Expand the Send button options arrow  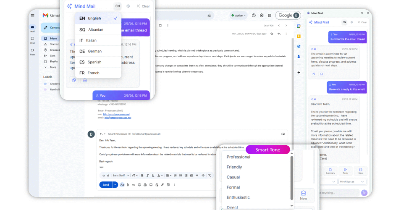[115, 185]
